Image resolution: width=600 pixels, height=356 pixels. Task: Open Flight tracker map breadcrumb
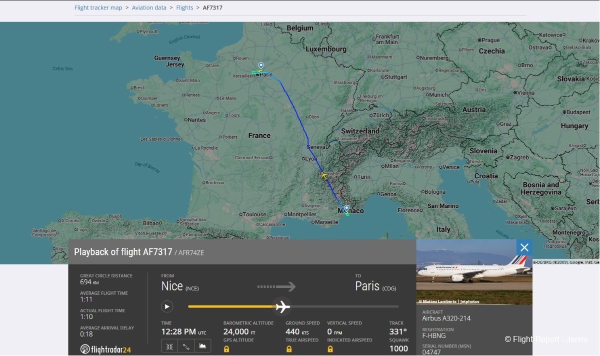pyautogui.click(x=98, y=8)
